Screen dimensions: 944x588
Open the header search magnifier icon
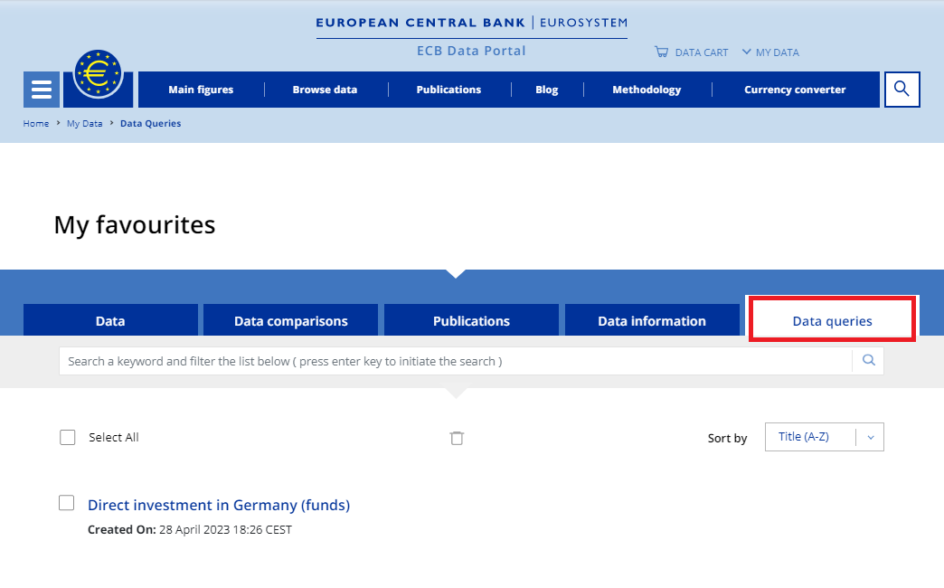(902, 90)
